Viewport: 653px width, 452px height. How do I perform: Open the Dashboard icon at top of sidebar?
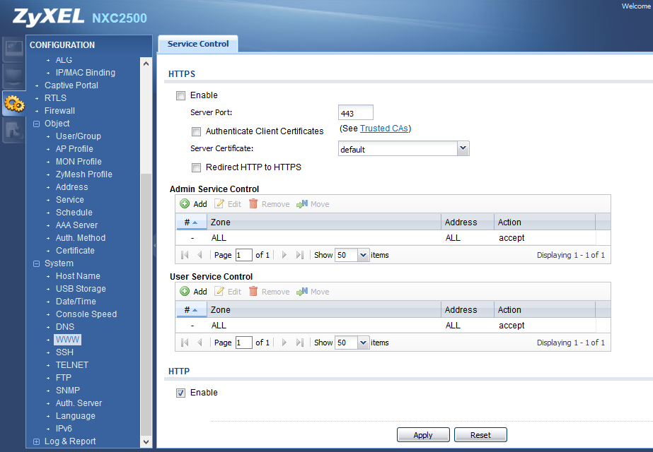[x=13, y=49]
